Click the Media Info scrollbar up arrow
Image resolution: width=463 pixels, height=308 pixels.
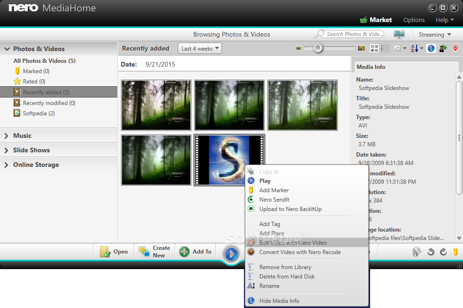(459, 77)
